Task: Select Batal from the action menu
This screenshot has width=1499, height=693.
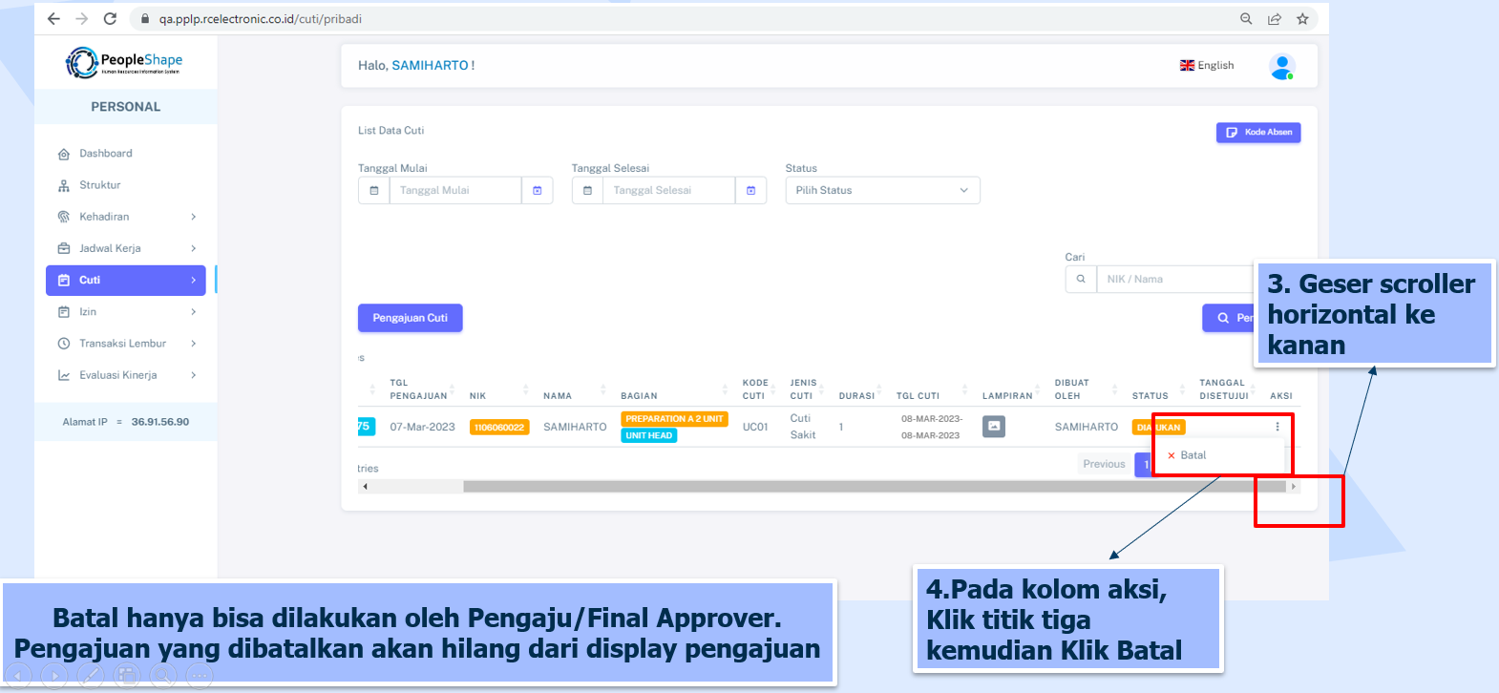Action: click(x=1193, y=455)
